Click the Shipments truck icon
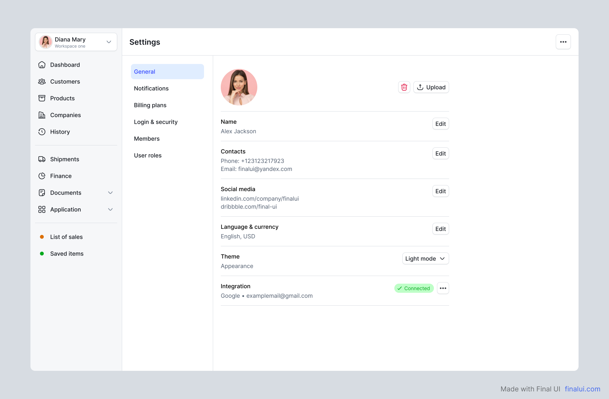The height and width of the screenshot is (399, 609). tap(42, 159)
